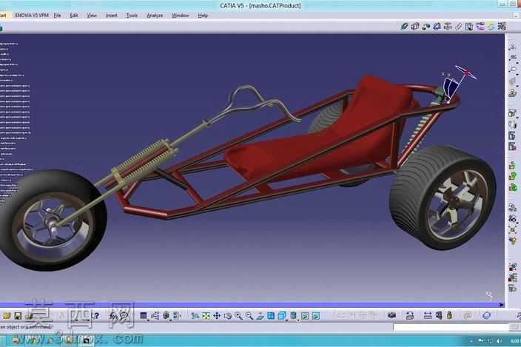Click the What's This help icon
The image size is (521, 347).
tap(96, 316)
